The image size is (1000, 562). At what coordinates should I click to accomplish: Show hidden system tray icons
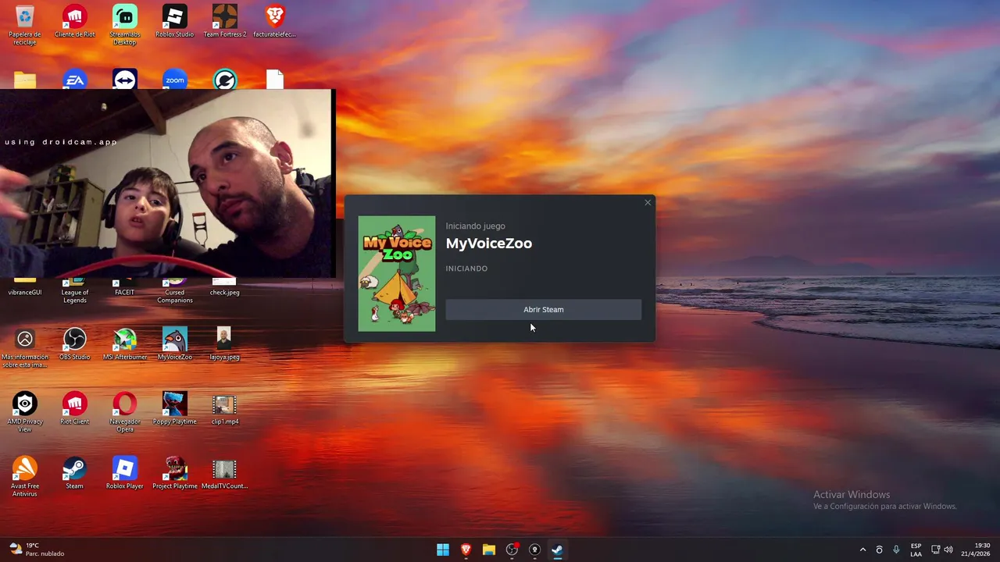pos(862,550)
